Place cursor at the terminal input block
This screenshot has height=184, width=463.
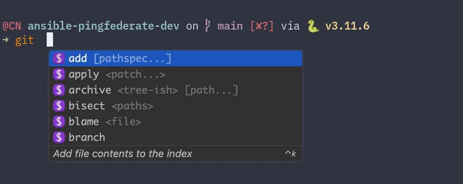(x=50, y=40)
